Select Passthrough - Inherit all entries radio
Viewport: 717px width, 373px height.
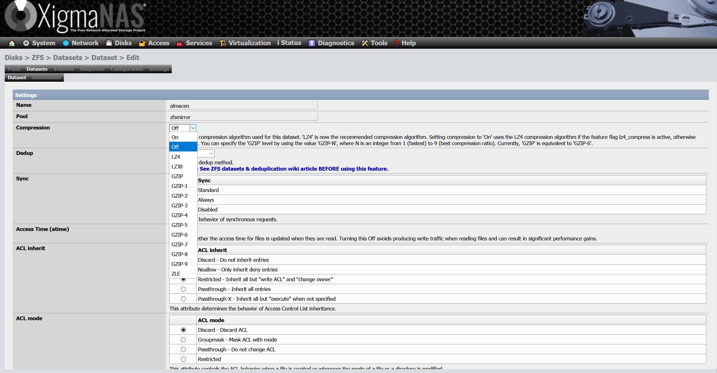pyautogui.click(x=183, y=289)
